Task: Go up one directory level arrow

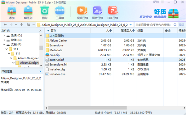Action: click(x=22, y=25)
